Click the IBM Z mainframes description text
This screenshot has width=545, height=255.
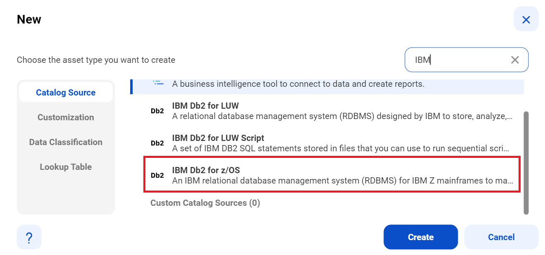[343, 181]
